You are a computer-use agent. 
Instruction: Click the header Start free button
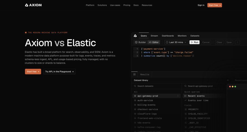click(215, 5)
